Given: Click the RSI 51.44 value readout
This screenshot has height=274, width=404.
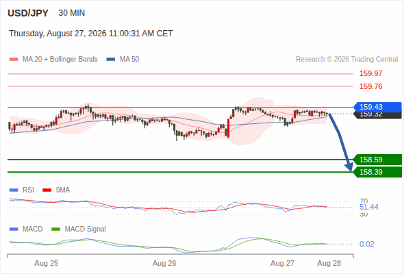Looking at the screenshot, I should tap(369, 207).
